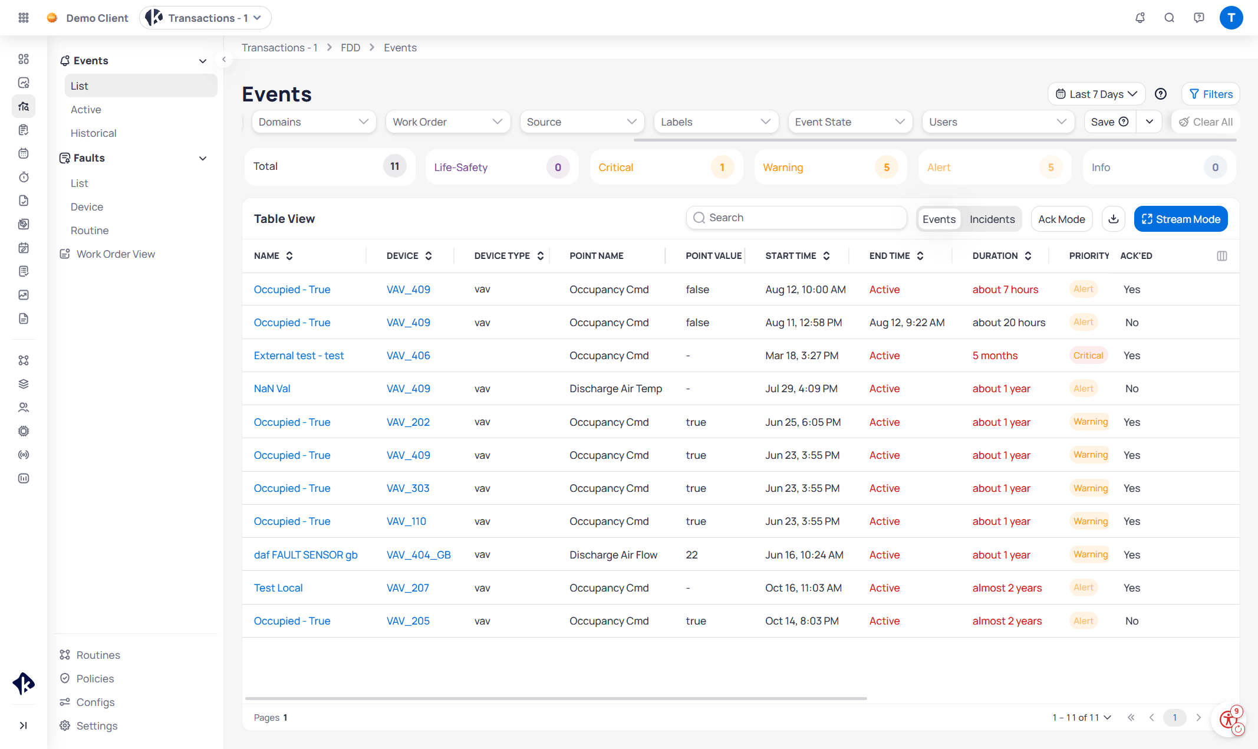Viewport: 1258px width, 749px height.
Task: Filter by the Alert priority card
Action: coord(995,167)
